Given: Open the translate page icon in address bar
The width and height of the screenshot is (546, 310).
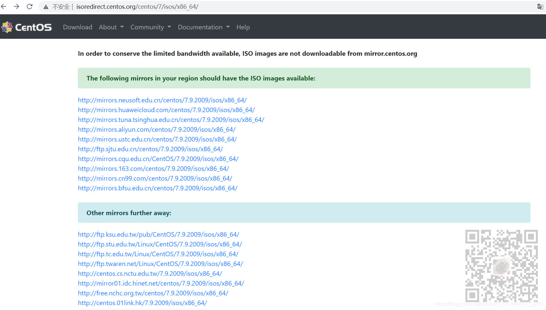Looking at the screenshot, I should (x=540, y=7).
